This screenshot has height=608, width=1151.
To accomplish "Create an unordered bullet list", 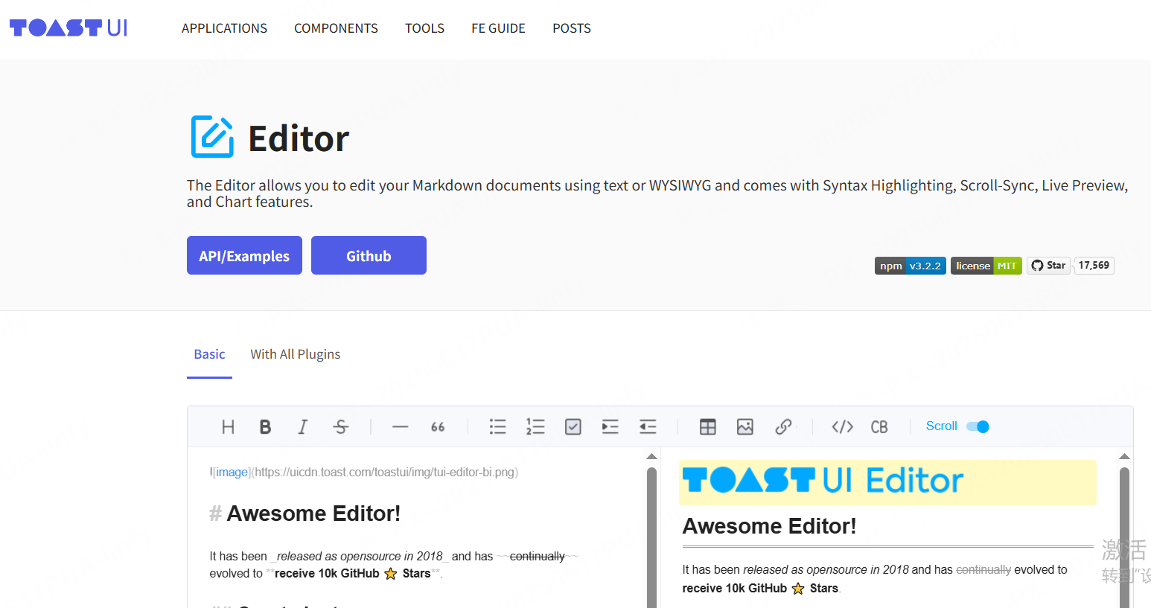I will 498,426.
